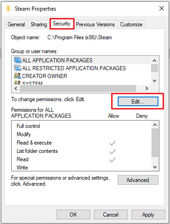This screenshot has height=224, width=170.
Task: Click the List folder contents allow checkmark
Action: tap(113, 151)
